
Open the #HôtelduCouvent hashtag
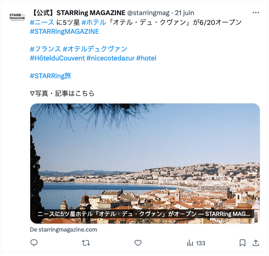(x=57, y=58)
